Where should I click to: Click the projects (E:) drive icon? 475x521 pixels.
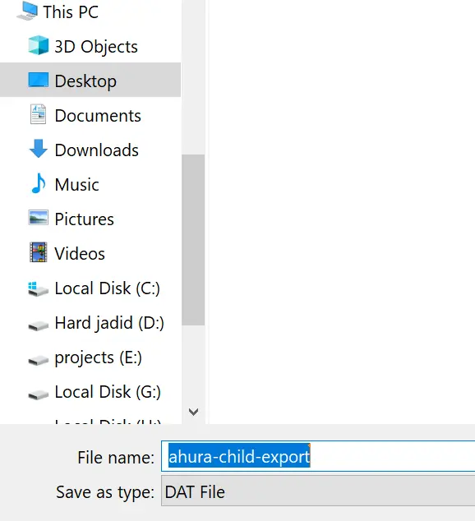38,360
